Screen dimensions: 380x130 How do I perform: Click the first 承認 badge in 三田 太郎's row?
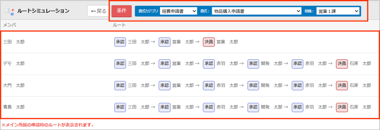click(120, 42)
